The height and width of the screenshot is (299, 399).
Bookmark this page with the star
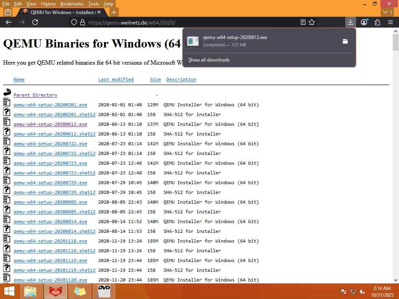(312, 22)
